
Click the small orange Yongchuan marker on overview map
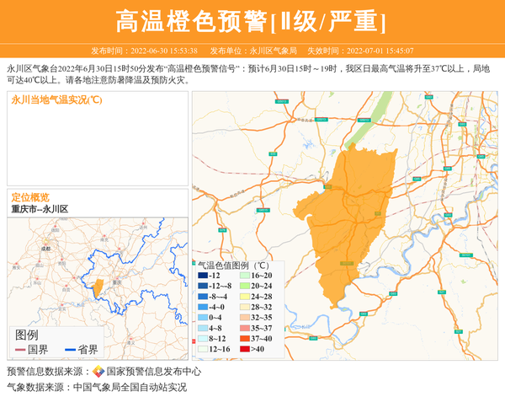pyautogui.click(x=98, y=288)
